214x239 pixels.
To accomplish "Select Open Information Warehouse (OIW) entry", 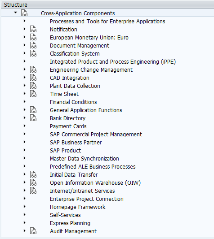I will (x=95, y=183).
